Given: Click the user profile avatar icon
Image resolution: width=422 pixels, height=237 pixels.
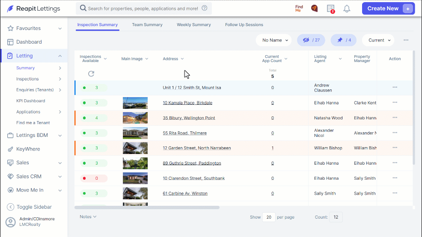Looking at the screenshot, I should [11, 222].
